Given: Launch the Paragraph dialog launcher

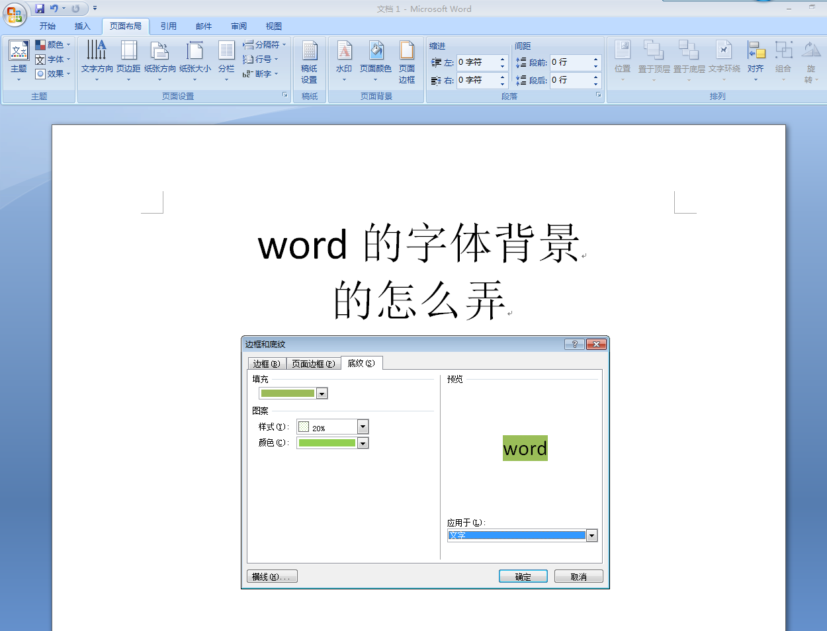Looking at the screenshot, I should [x=598, y=95].
